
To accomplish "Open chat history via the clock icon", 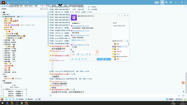I will pyautogui.click(x=86, y=59).
